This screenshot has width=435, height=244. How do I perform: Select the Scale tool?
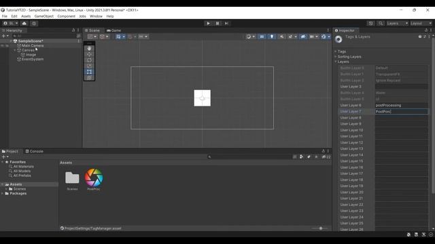89,66
